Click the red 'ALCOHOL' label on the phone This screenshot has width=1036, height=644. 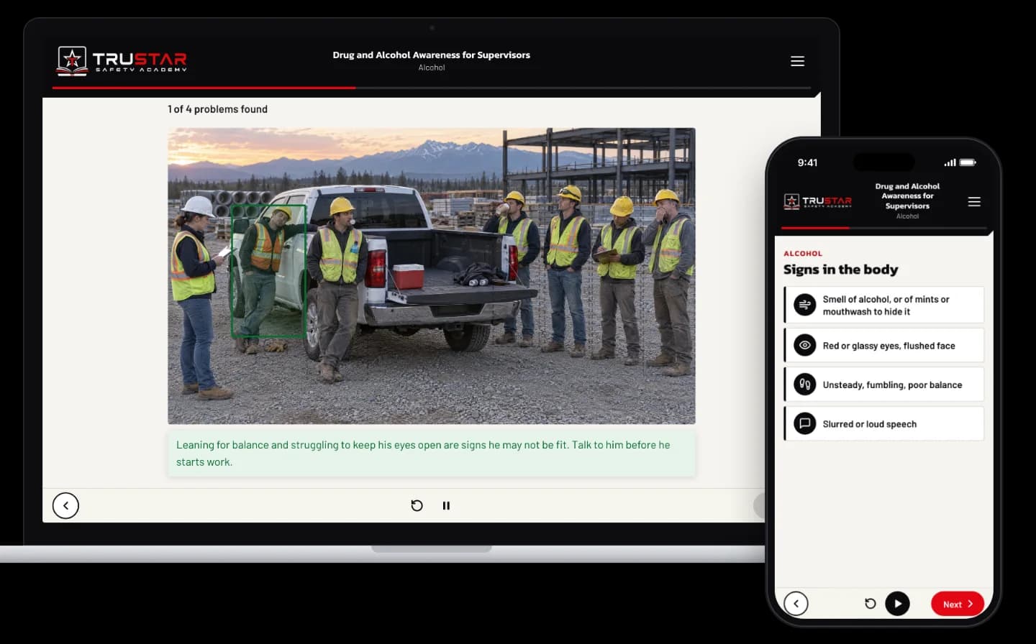[803, 254]
